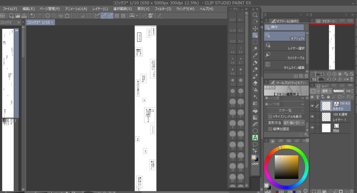Select the Operation object tool
357x193 pixels.
pyautogui.click(x=255, y=35)
